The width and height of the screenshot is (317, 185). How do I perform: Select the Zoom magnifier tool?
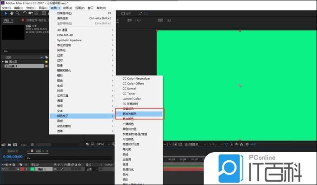(x=17, y=14)
